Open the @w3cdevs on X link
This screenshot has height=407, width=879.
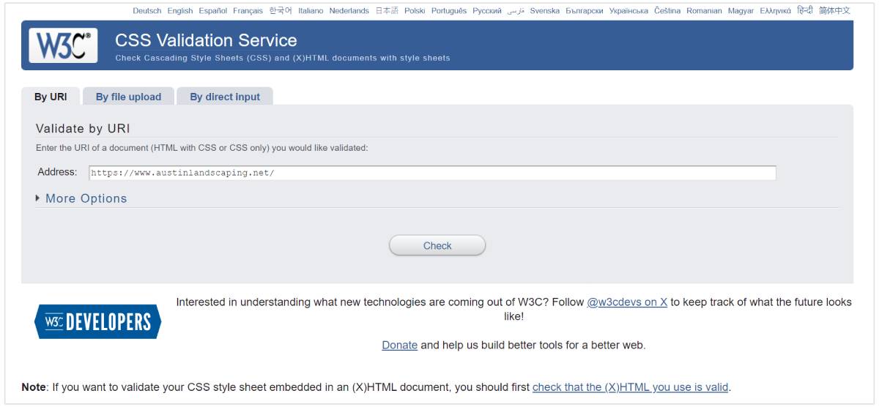coord(627,302)
